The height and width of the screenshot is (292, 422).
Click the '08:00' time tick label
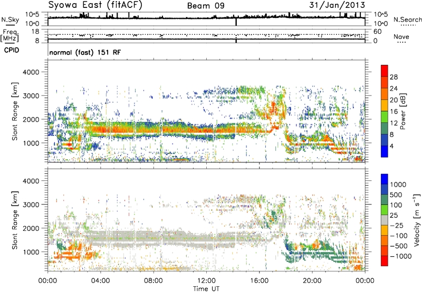point(153,281)
